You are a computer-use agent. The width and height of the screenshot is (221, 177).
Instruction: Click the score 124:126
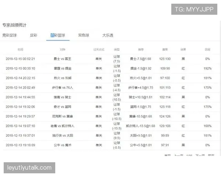coord(165,117)
